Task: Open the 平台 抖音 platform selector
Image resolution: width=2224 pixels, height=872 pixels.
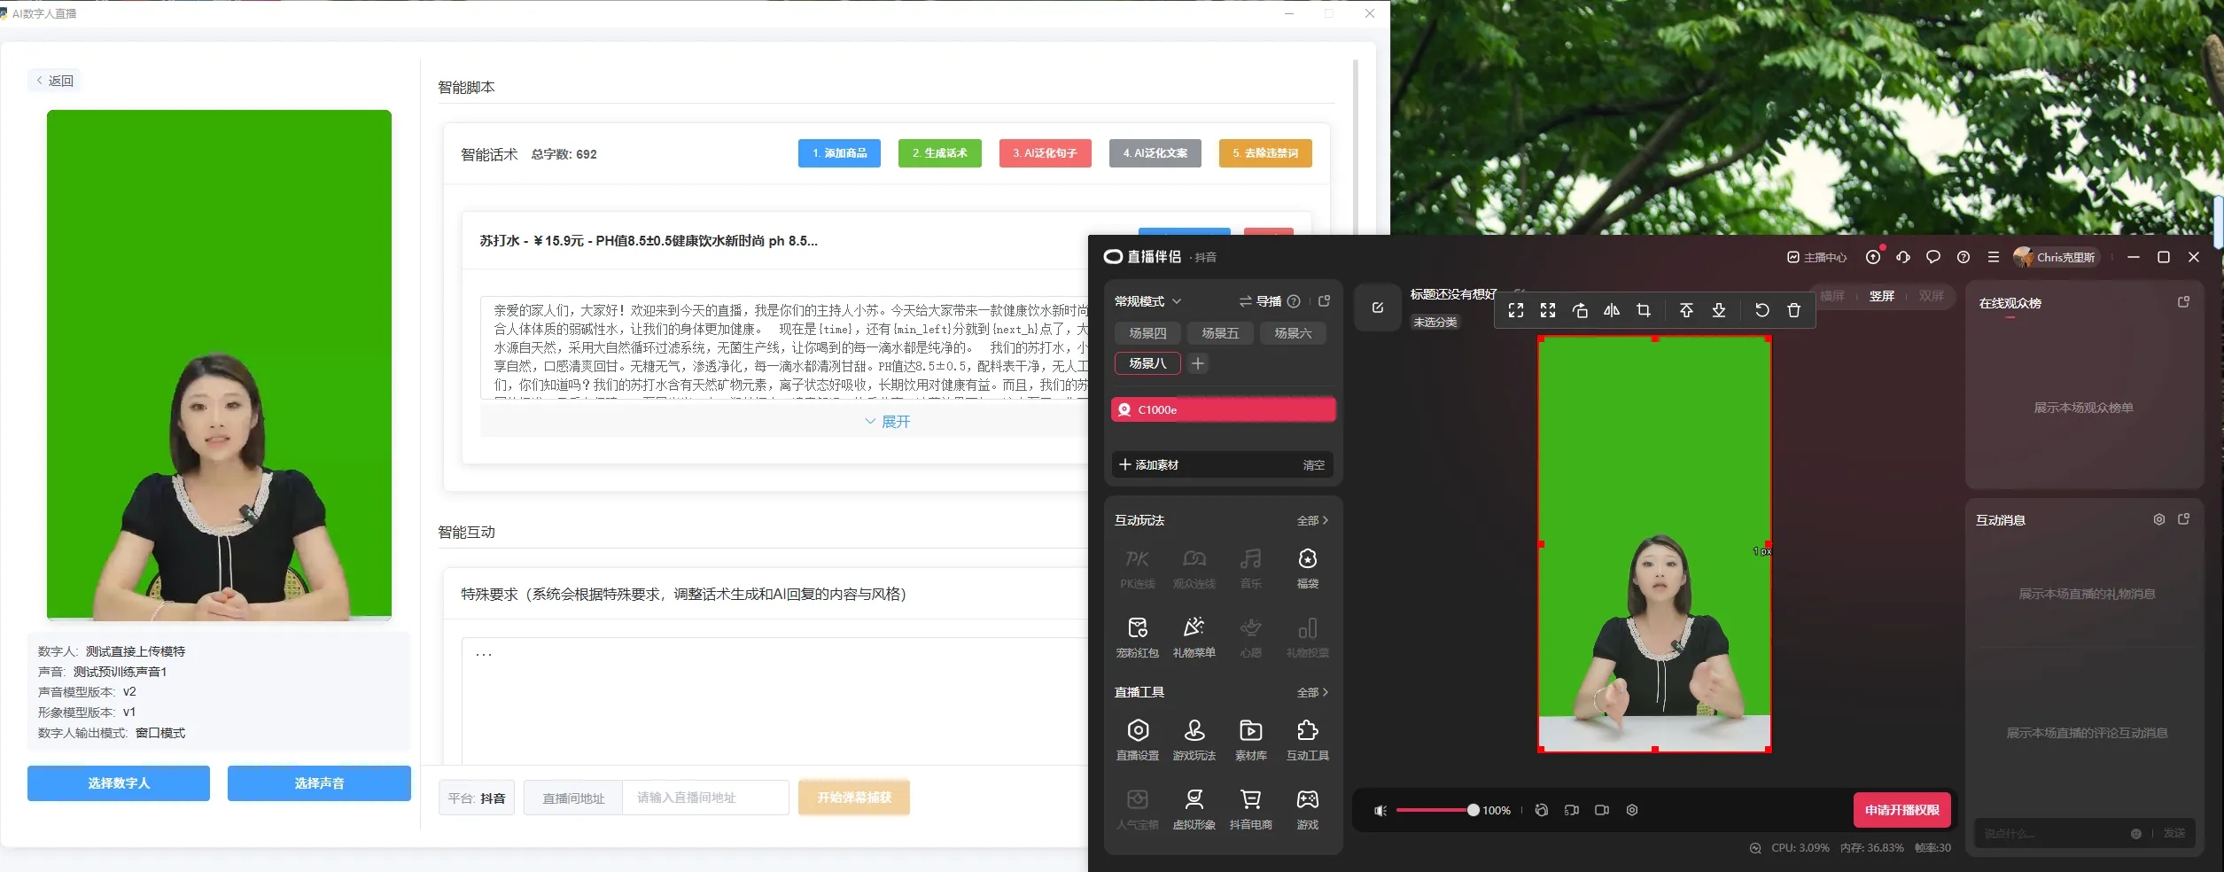Action: [477, 798]
